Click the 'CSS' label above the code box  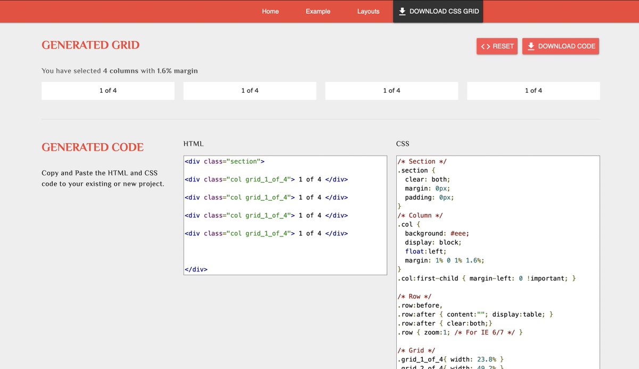[403, 144]
